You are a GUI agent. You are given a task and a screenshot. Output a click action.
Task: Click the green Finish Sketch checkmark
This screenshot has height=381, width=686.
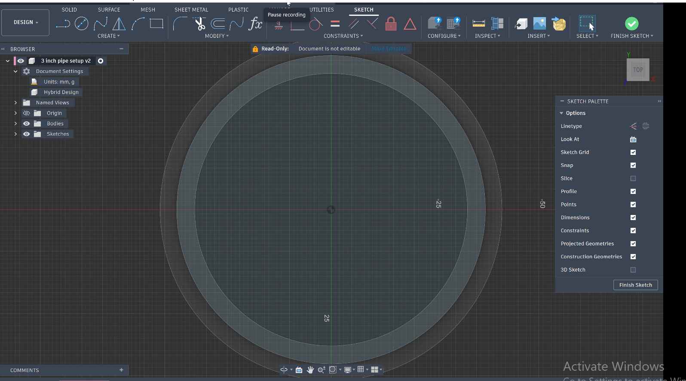(631, 24)
